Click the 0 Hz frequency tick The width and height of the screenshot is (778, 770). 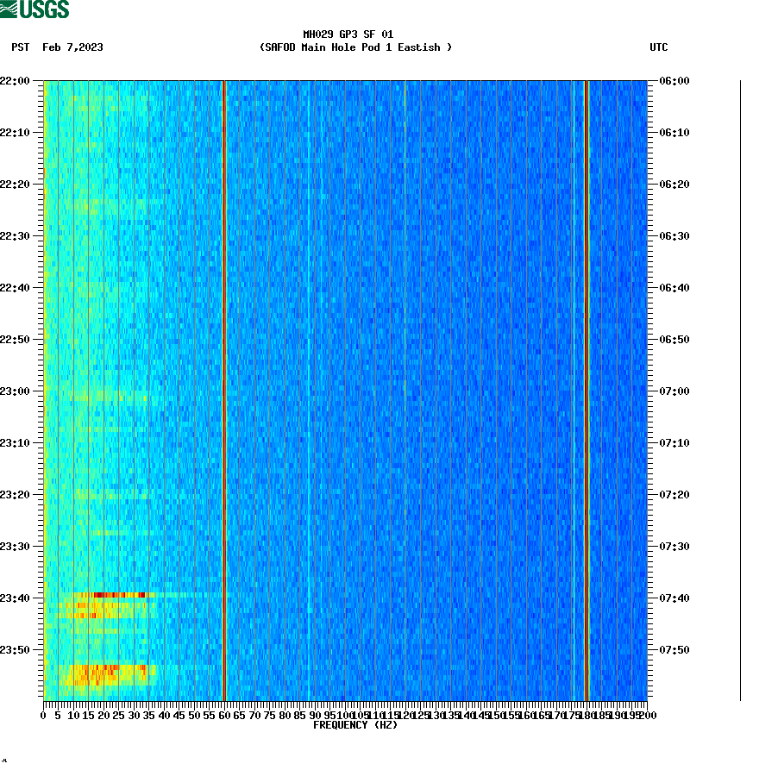(x=41, y=714)
